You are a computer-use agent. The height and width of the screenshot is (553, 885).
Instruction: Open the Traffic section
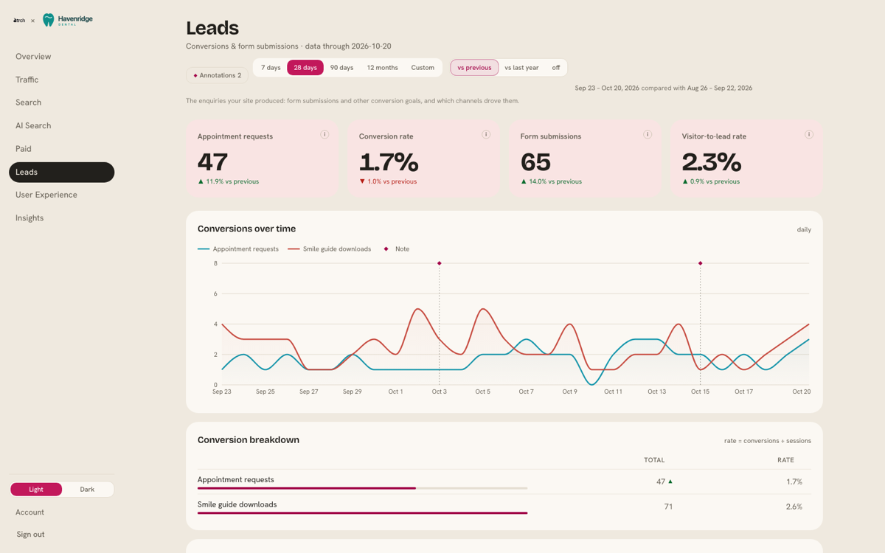pyautogui.click(x=61, y=80)
